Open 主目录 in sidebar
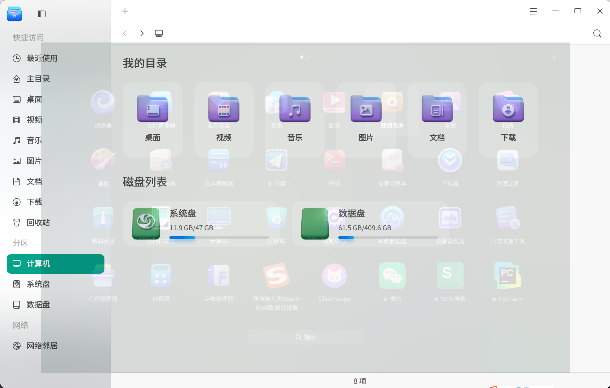The image size is (610, 388). tap(56, 79)
